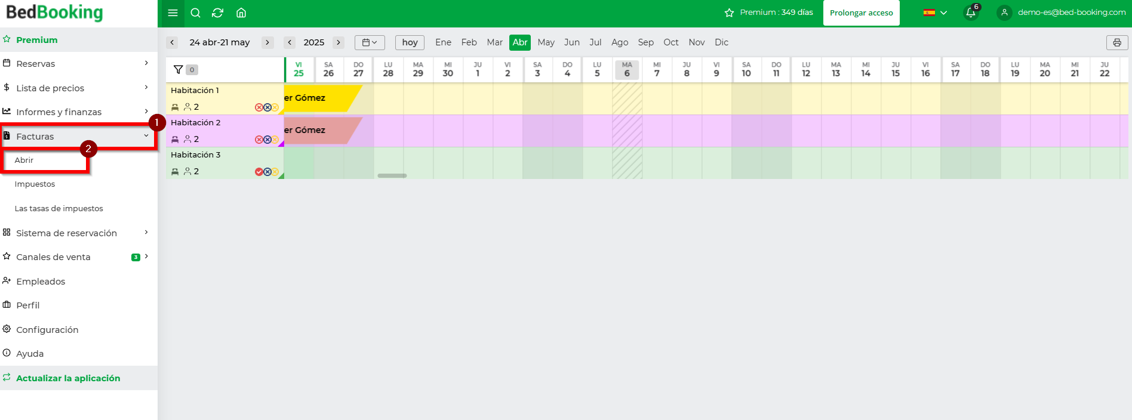Click the print calendar icon
The height and width of the screenshot is (420, 1132).
pos(1117,42)
